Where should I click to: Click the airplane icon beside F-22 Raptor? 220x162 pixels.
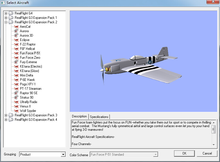[x=16, y=44]
